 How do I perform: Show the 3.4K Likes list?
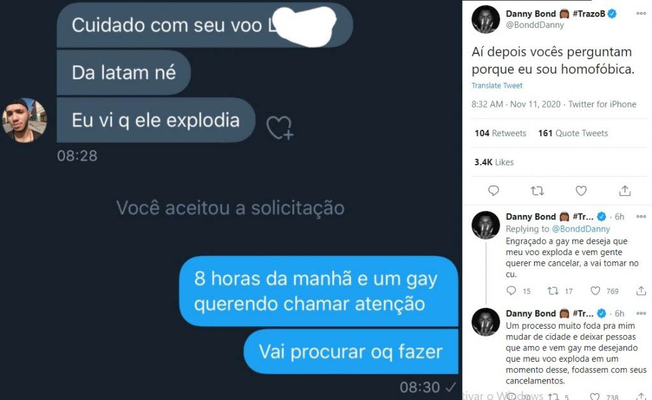[494, 162]
